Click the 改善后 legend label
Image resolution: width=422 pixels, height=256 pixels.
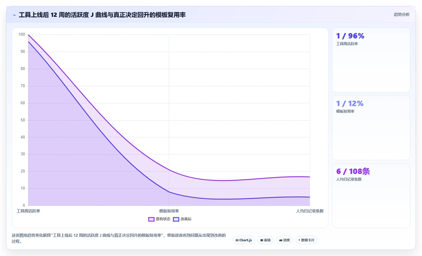click(x=186, y=219)
